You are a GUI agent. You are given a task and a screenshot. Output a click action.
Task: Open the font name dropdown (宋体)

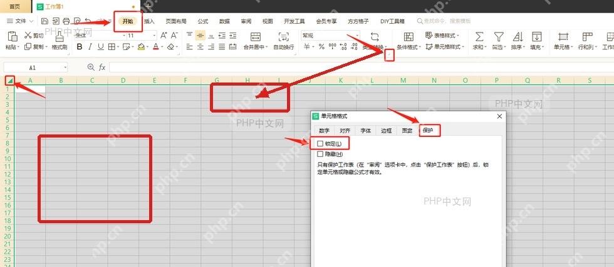click(123, 36)
